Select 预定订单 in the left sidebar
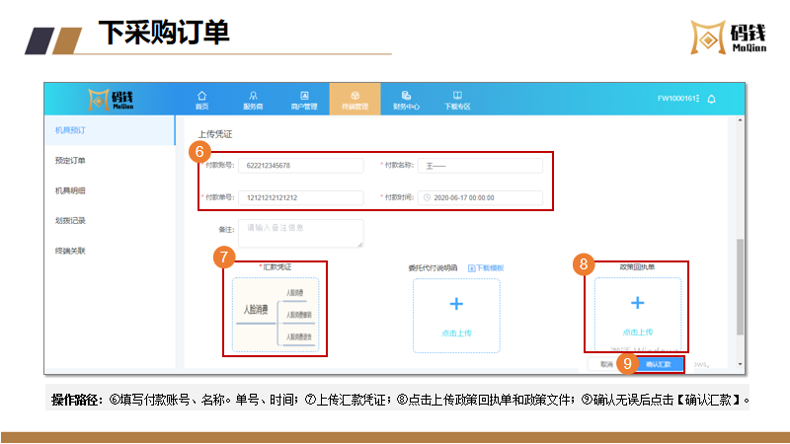The width and height of the screenshot is (790, 444). 70,160
